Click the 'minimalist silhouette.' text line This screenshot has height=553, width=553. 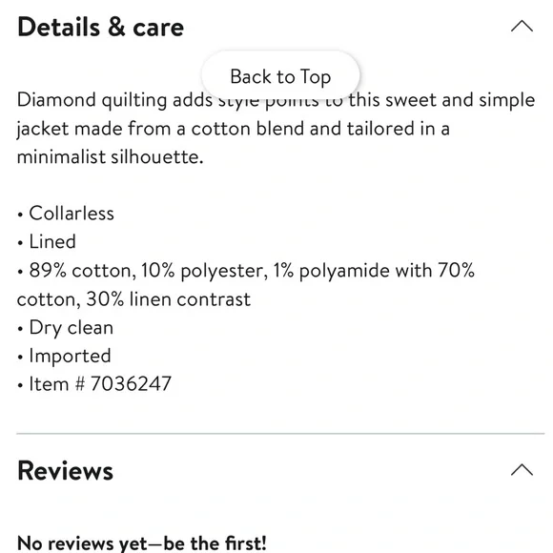[111, 157]
